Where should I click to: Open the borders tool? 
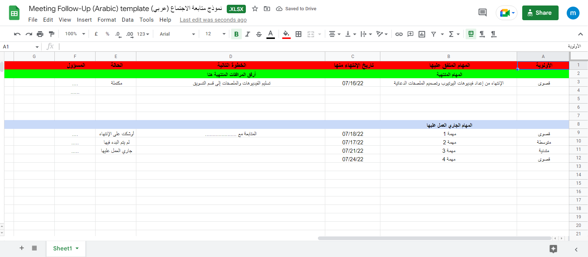298,34
